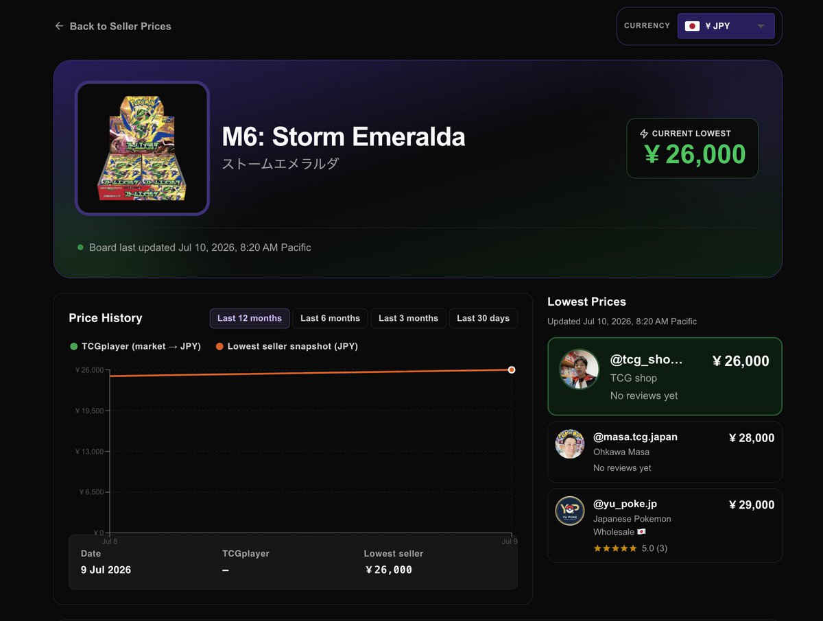Click the @tcg_sho... seller avatar
This screenshot has height=621, width=823.
[x=580, y=369]
